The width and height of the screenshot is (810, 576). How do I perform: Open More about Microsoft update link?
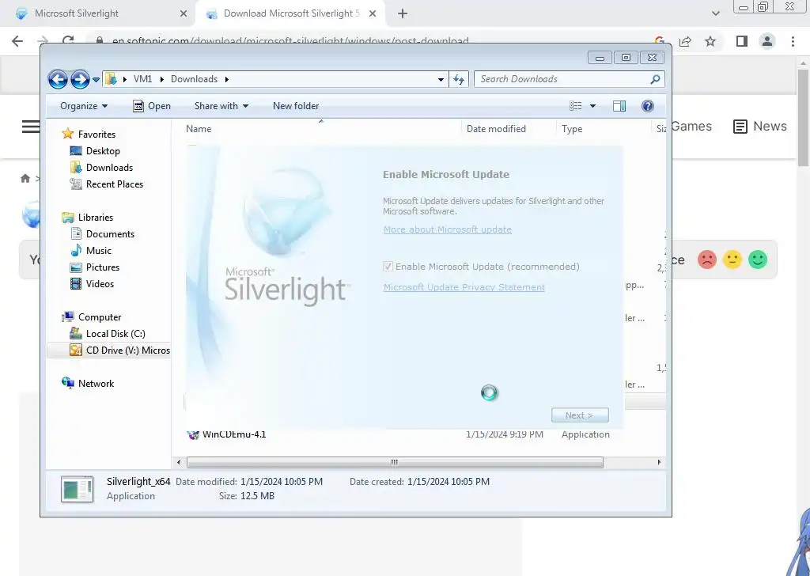coord(448,229)
